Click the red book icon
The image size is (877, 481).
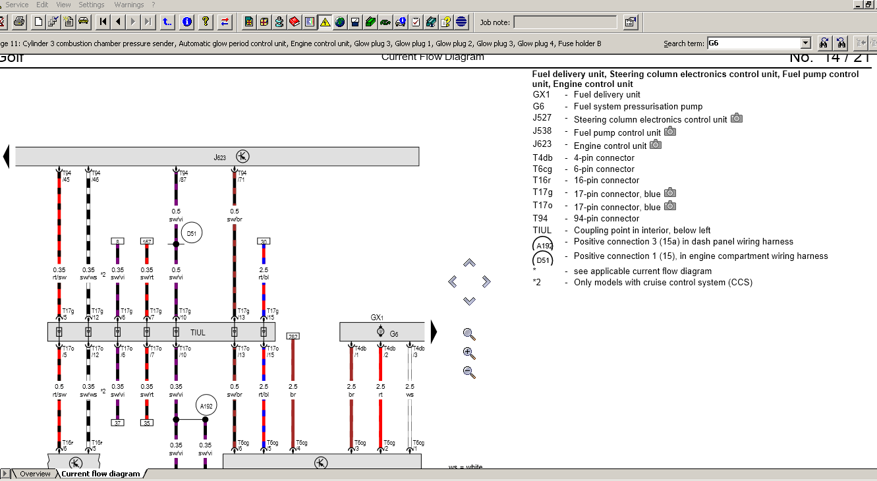click(295, 22)
